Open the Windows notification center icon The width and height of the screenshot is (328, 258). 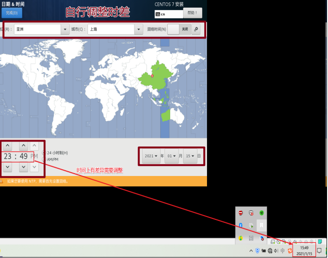pyautogui.click(x=319, y=251)
